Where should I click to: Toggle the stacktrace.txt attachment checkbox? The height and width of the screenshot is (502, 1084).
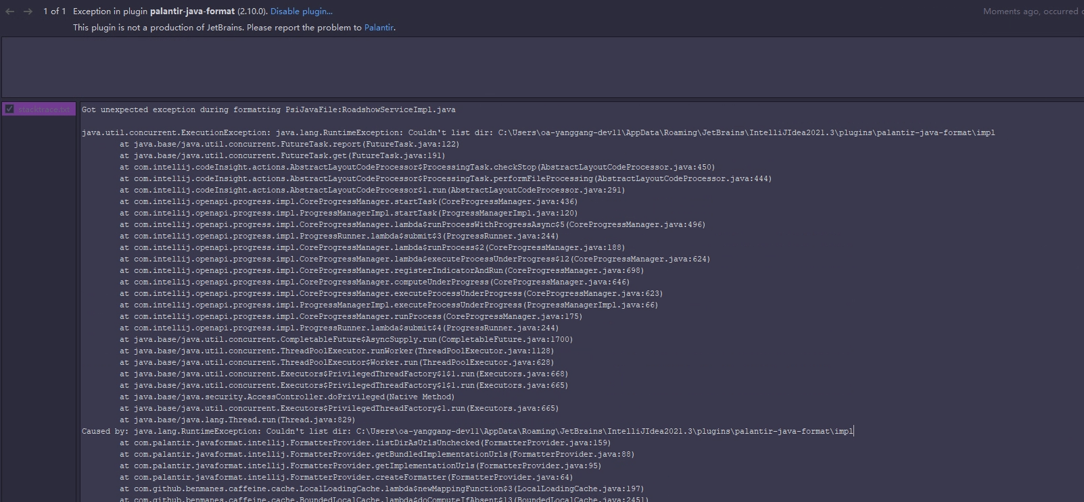9,109
